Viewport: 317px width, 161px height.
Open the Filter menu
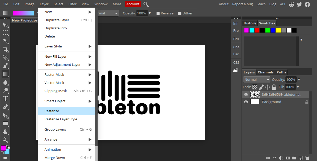point(72,4)
